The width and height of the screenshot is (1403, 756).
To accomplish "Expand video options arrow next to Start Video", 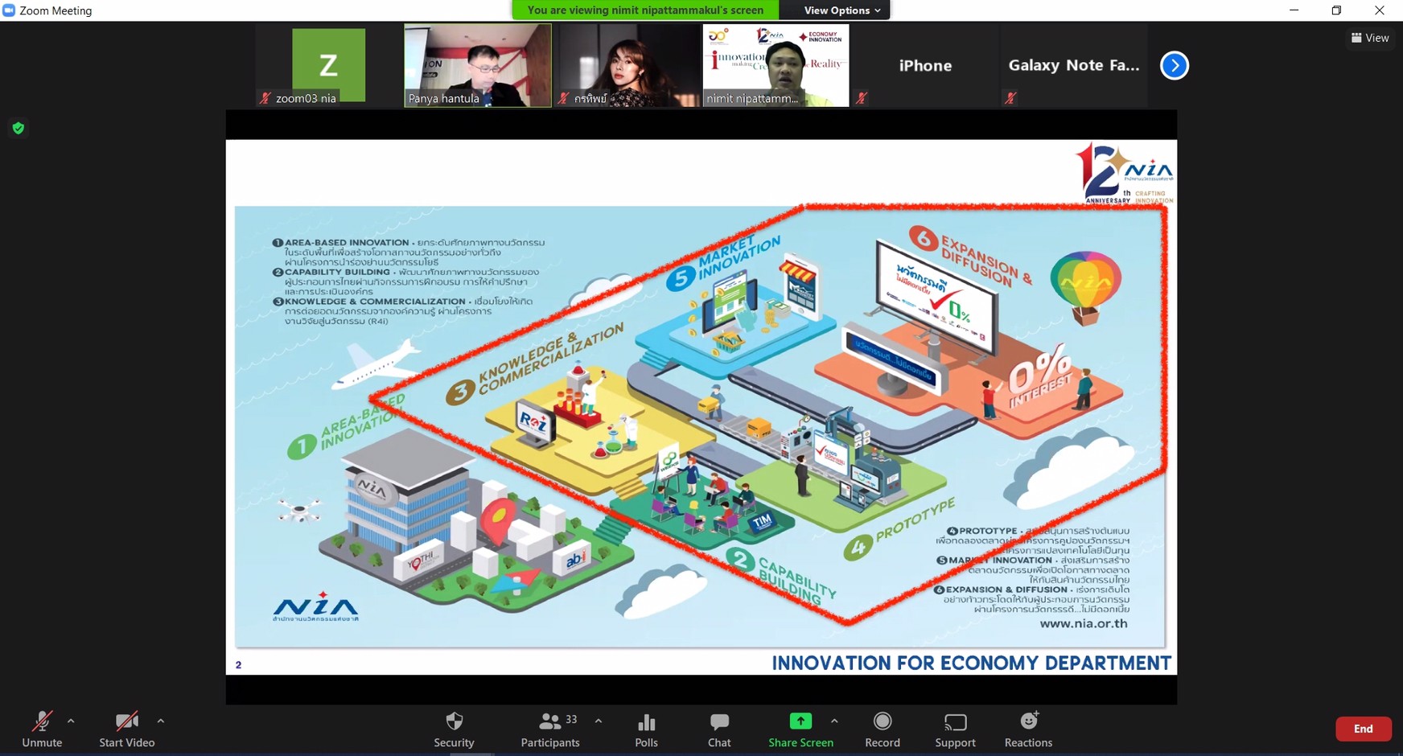I will (160, 721).
